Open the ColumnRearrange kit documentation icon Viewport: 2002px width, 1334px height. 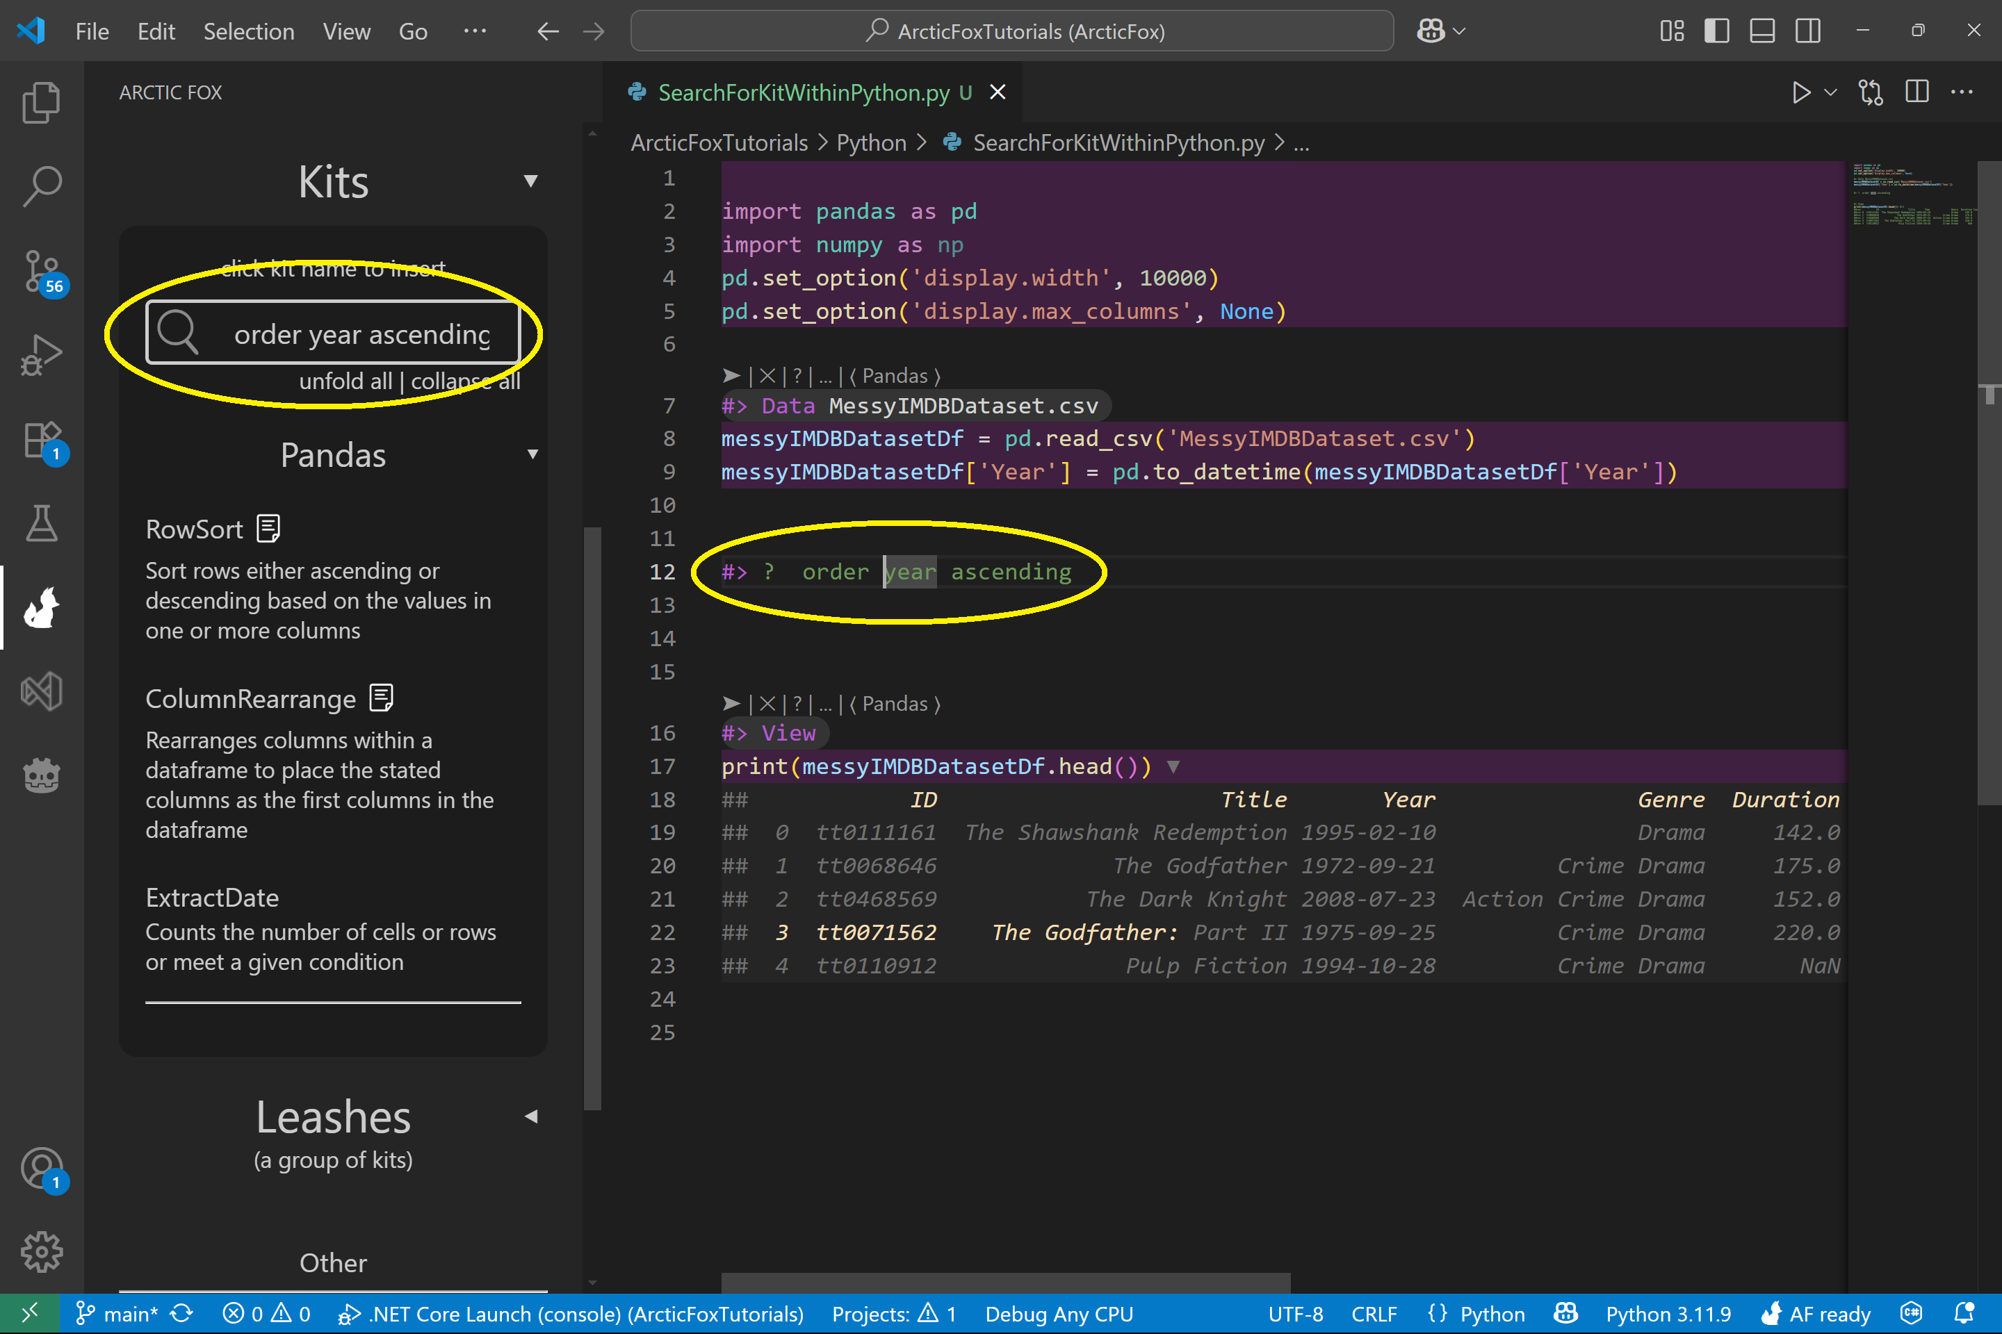click(x=382, y=698)
